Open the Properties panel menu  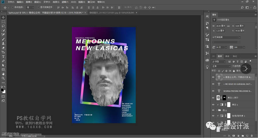(255, 15)
